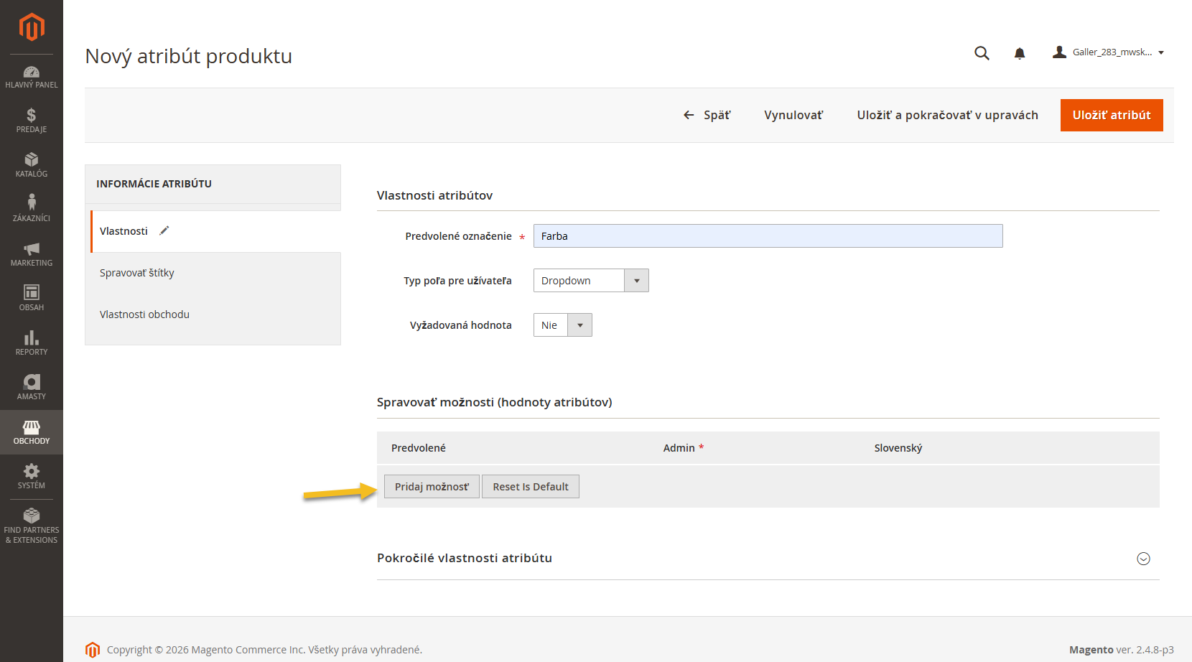Switch to Spravovať štítky tab

click(137, 273)
